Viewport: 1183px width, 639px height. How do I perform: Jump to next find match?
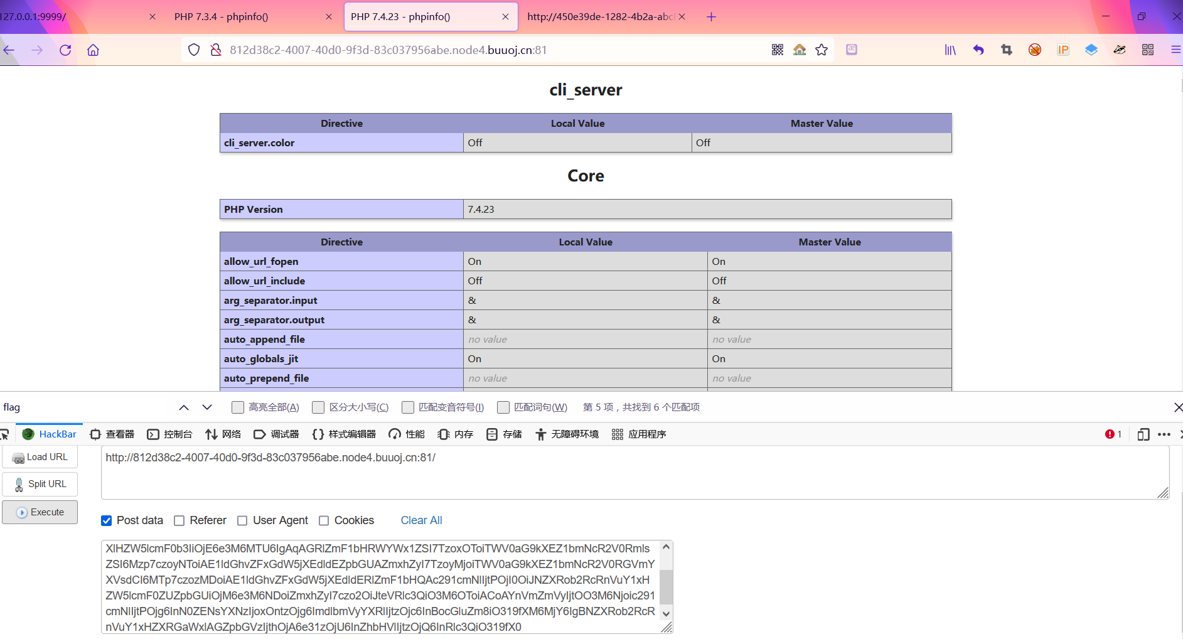[x=207, y=407]
